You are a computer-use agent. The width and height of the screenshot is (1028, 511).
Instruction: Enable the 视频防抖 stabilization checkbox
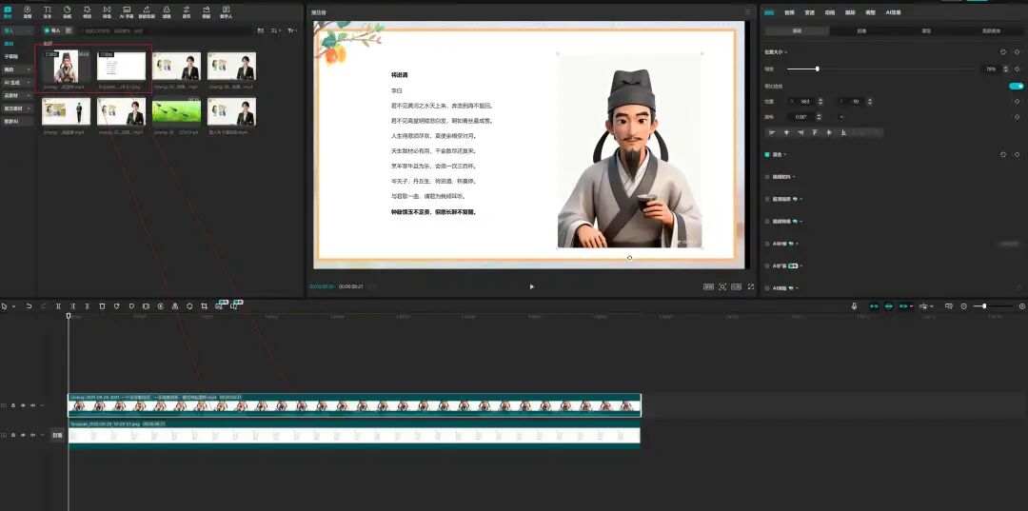coord(768,177)
